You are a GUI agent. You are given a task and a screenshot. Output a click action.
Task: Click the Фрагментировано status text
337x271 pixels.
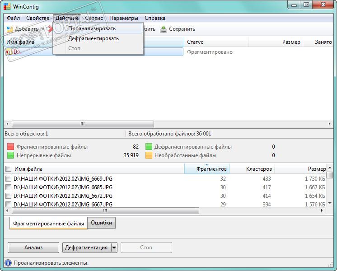(x=210, y=52)
